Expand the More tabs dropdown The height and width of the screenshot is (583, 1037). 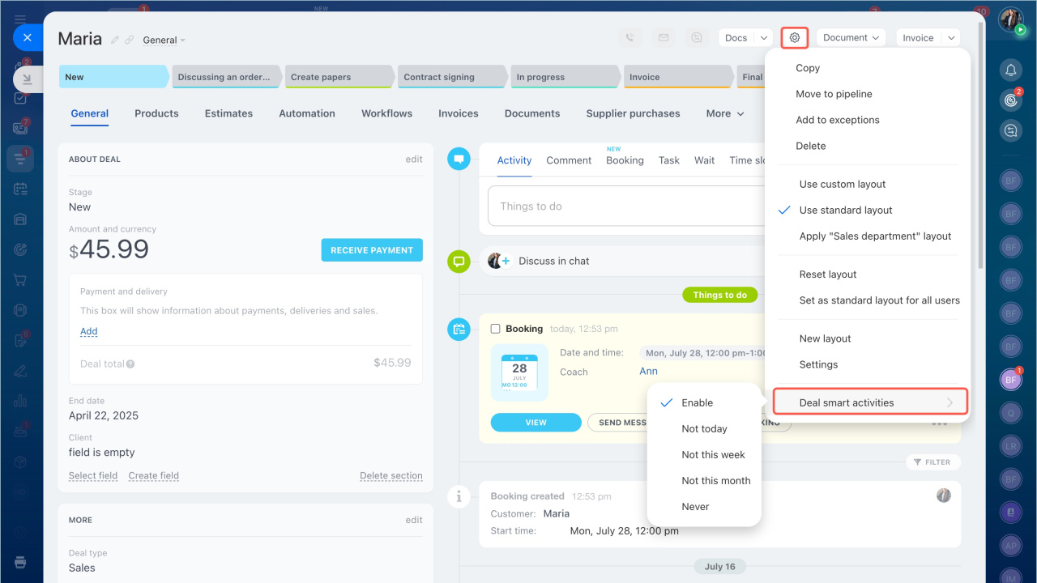(724, 113)
